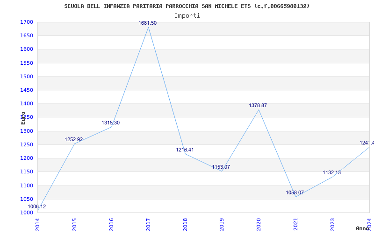Click the 'Importi' subtitle
Image resolution: width=374 pixels, height=233 pixels.
[187, 16]
